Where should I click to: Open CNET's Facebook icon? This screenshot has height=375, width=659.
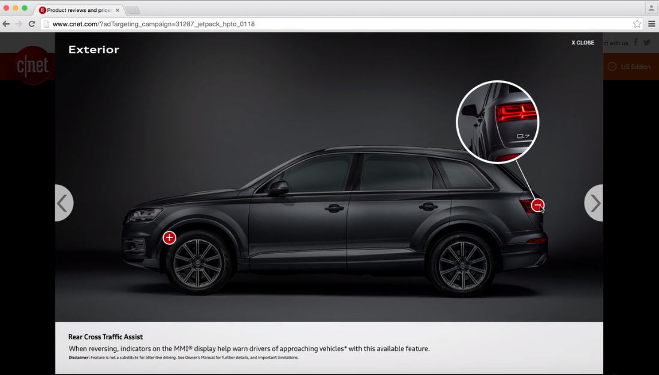[636, 42]
